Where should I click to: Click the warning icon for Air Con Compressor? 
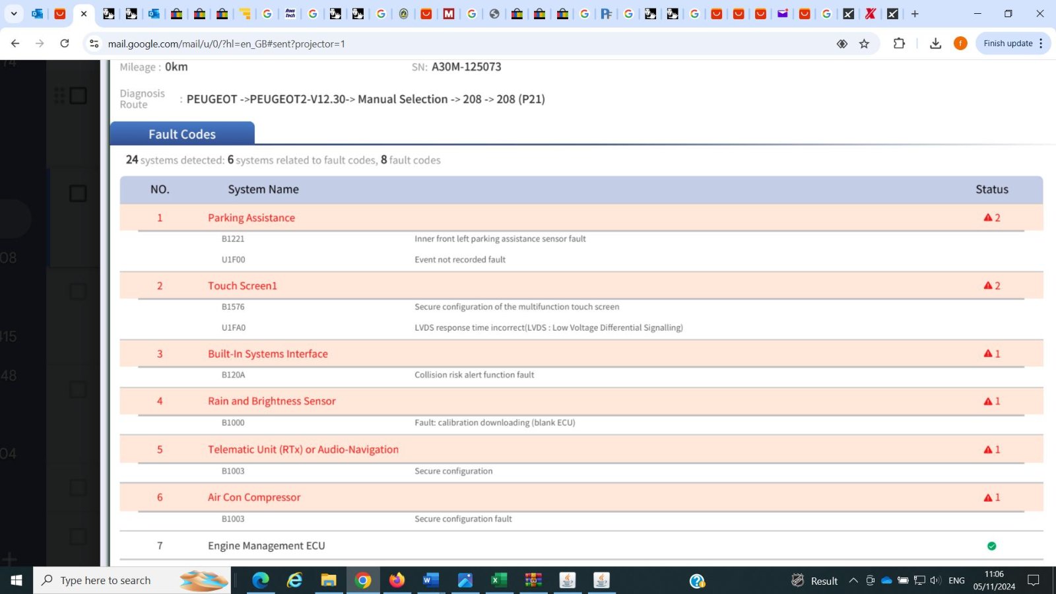pos(988,497)
